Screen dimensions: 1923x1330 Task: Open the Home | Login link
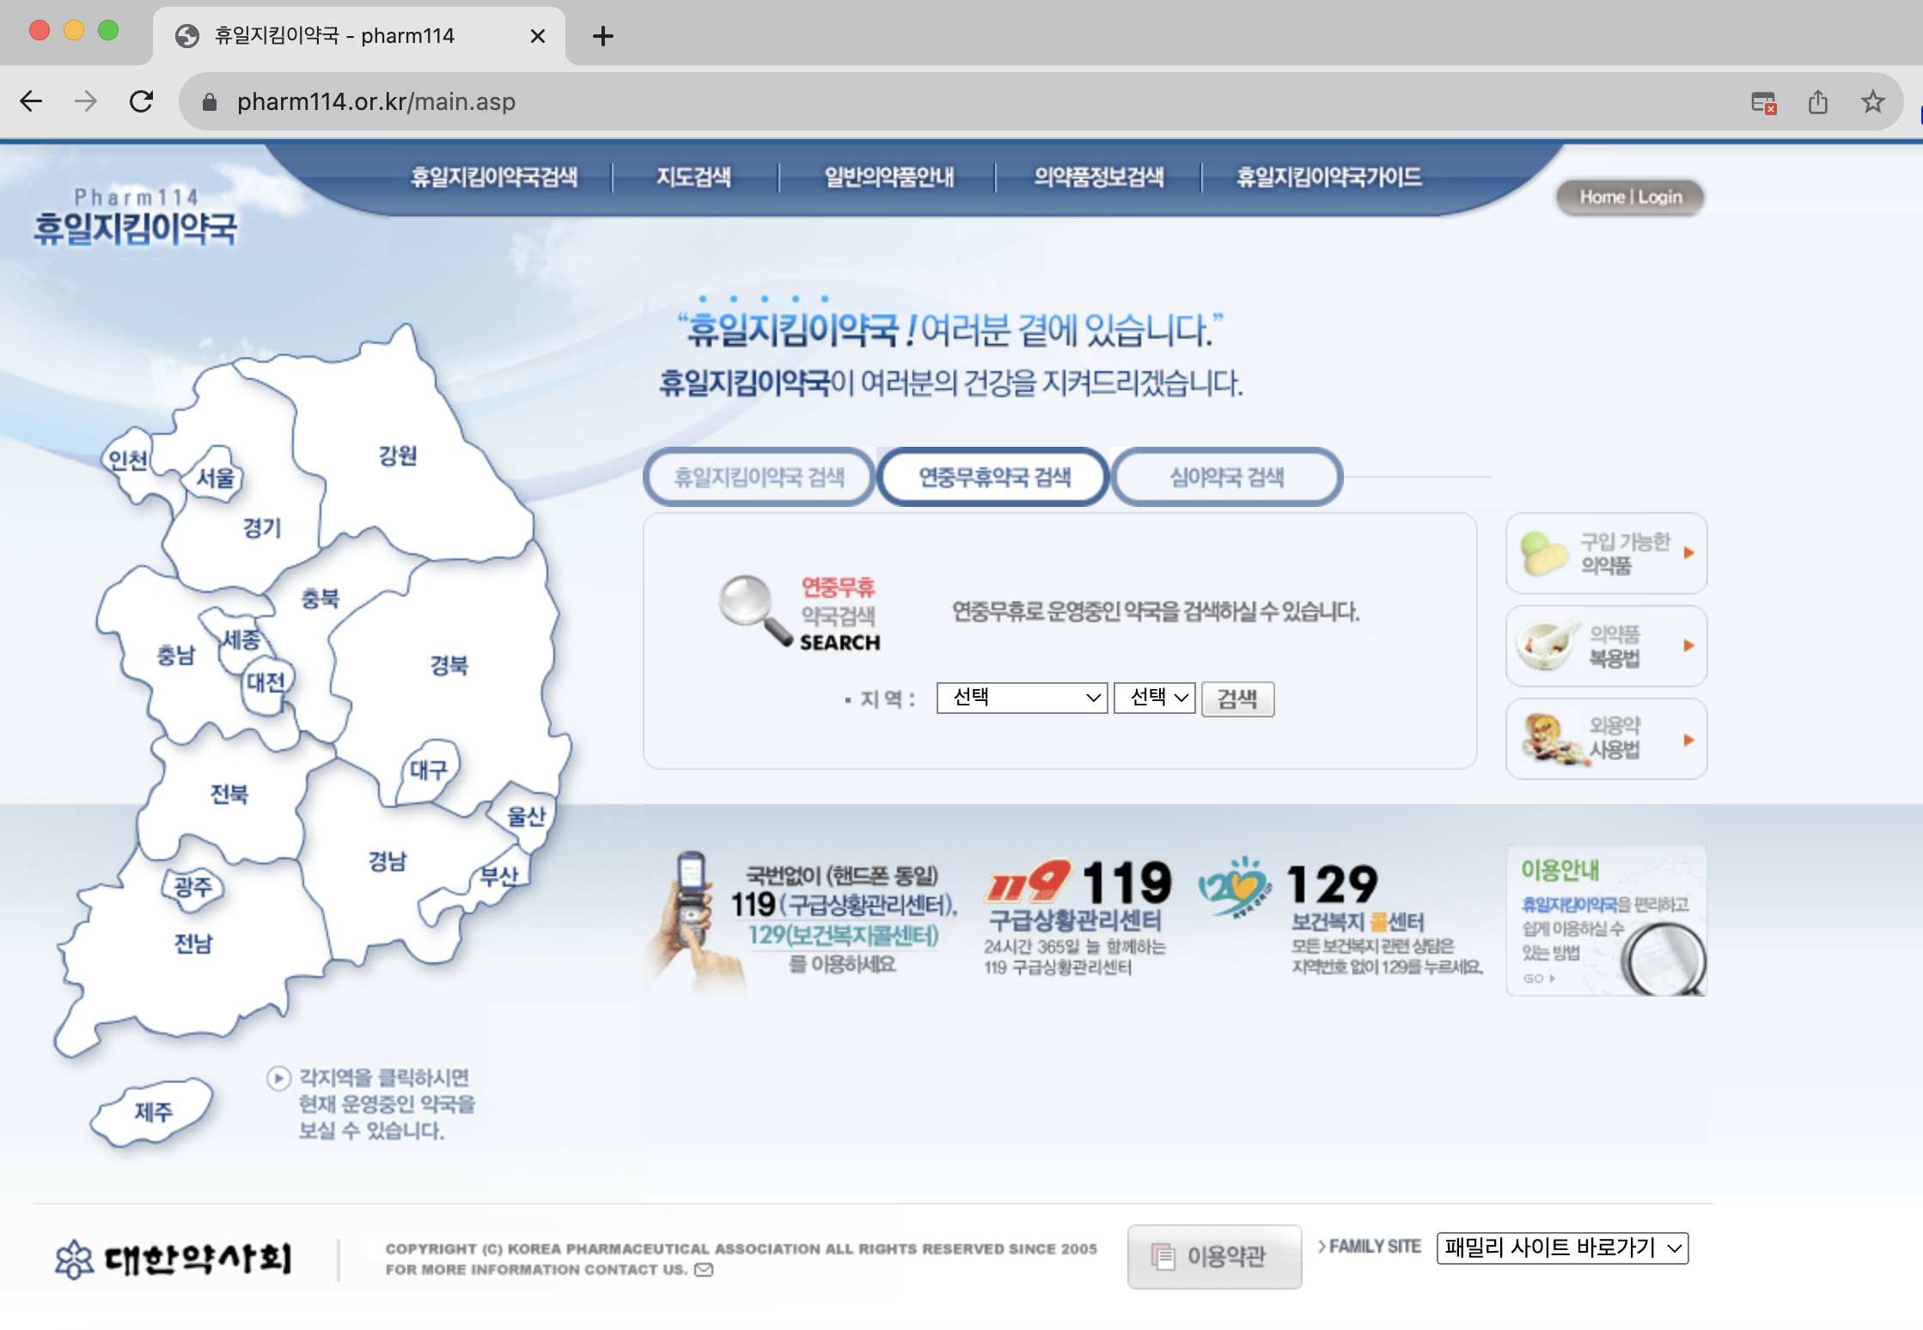click(1630, 198)
